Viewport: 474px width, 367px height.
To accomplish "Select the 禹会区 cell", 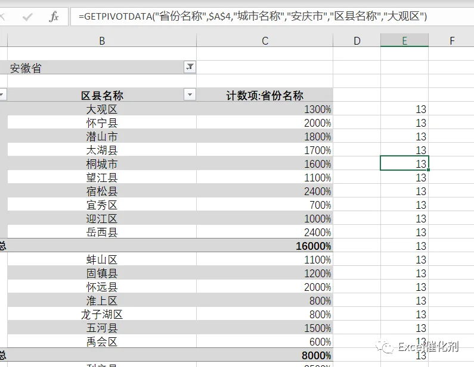I will [x=102, y=341].
